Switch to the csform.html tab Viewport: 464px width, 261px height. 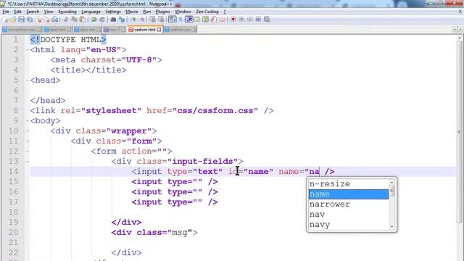145,30
